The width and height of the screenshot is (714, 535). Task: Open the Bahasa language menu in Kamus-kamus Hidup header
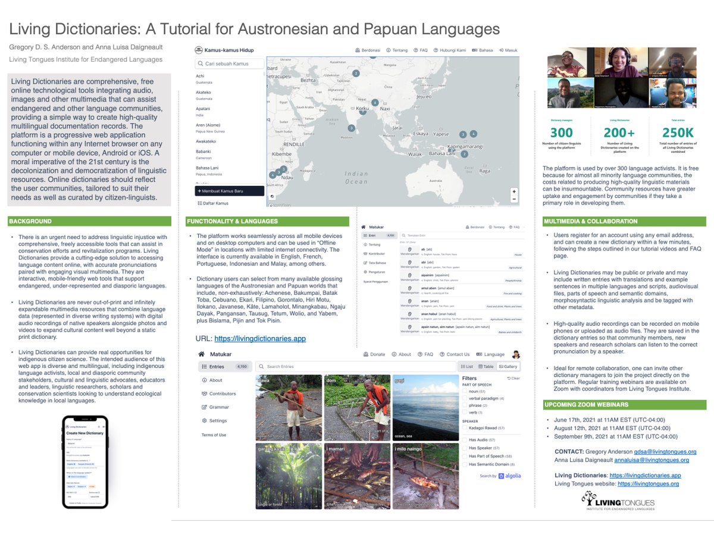pos(483,51)
